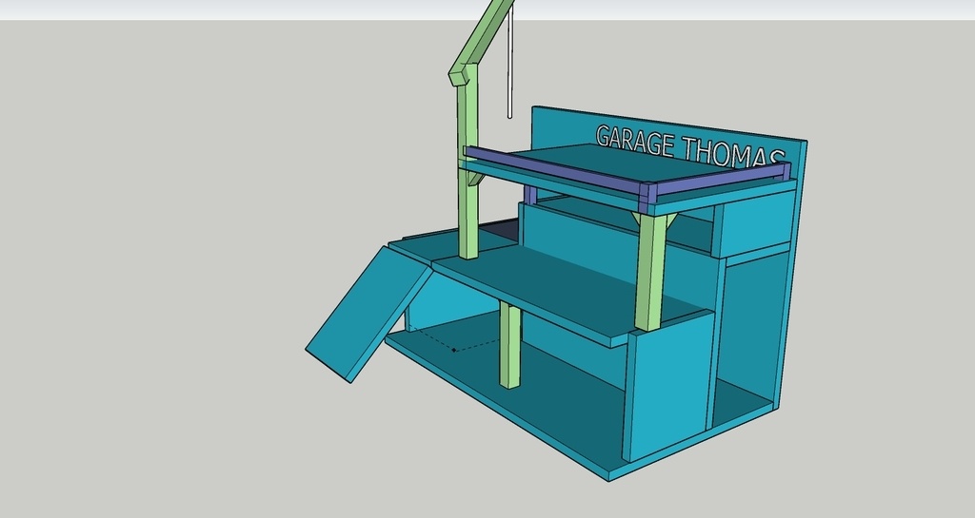Select green support post under upper deck
This screenshot has width=975, height=518.
click(651, 271)
